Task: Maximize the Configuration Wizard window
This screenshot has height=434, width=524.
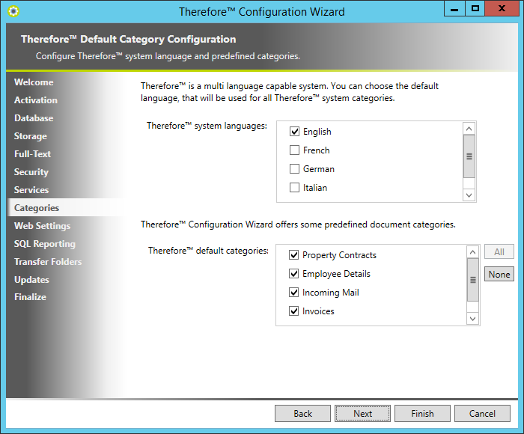Action: pos(475,9)
